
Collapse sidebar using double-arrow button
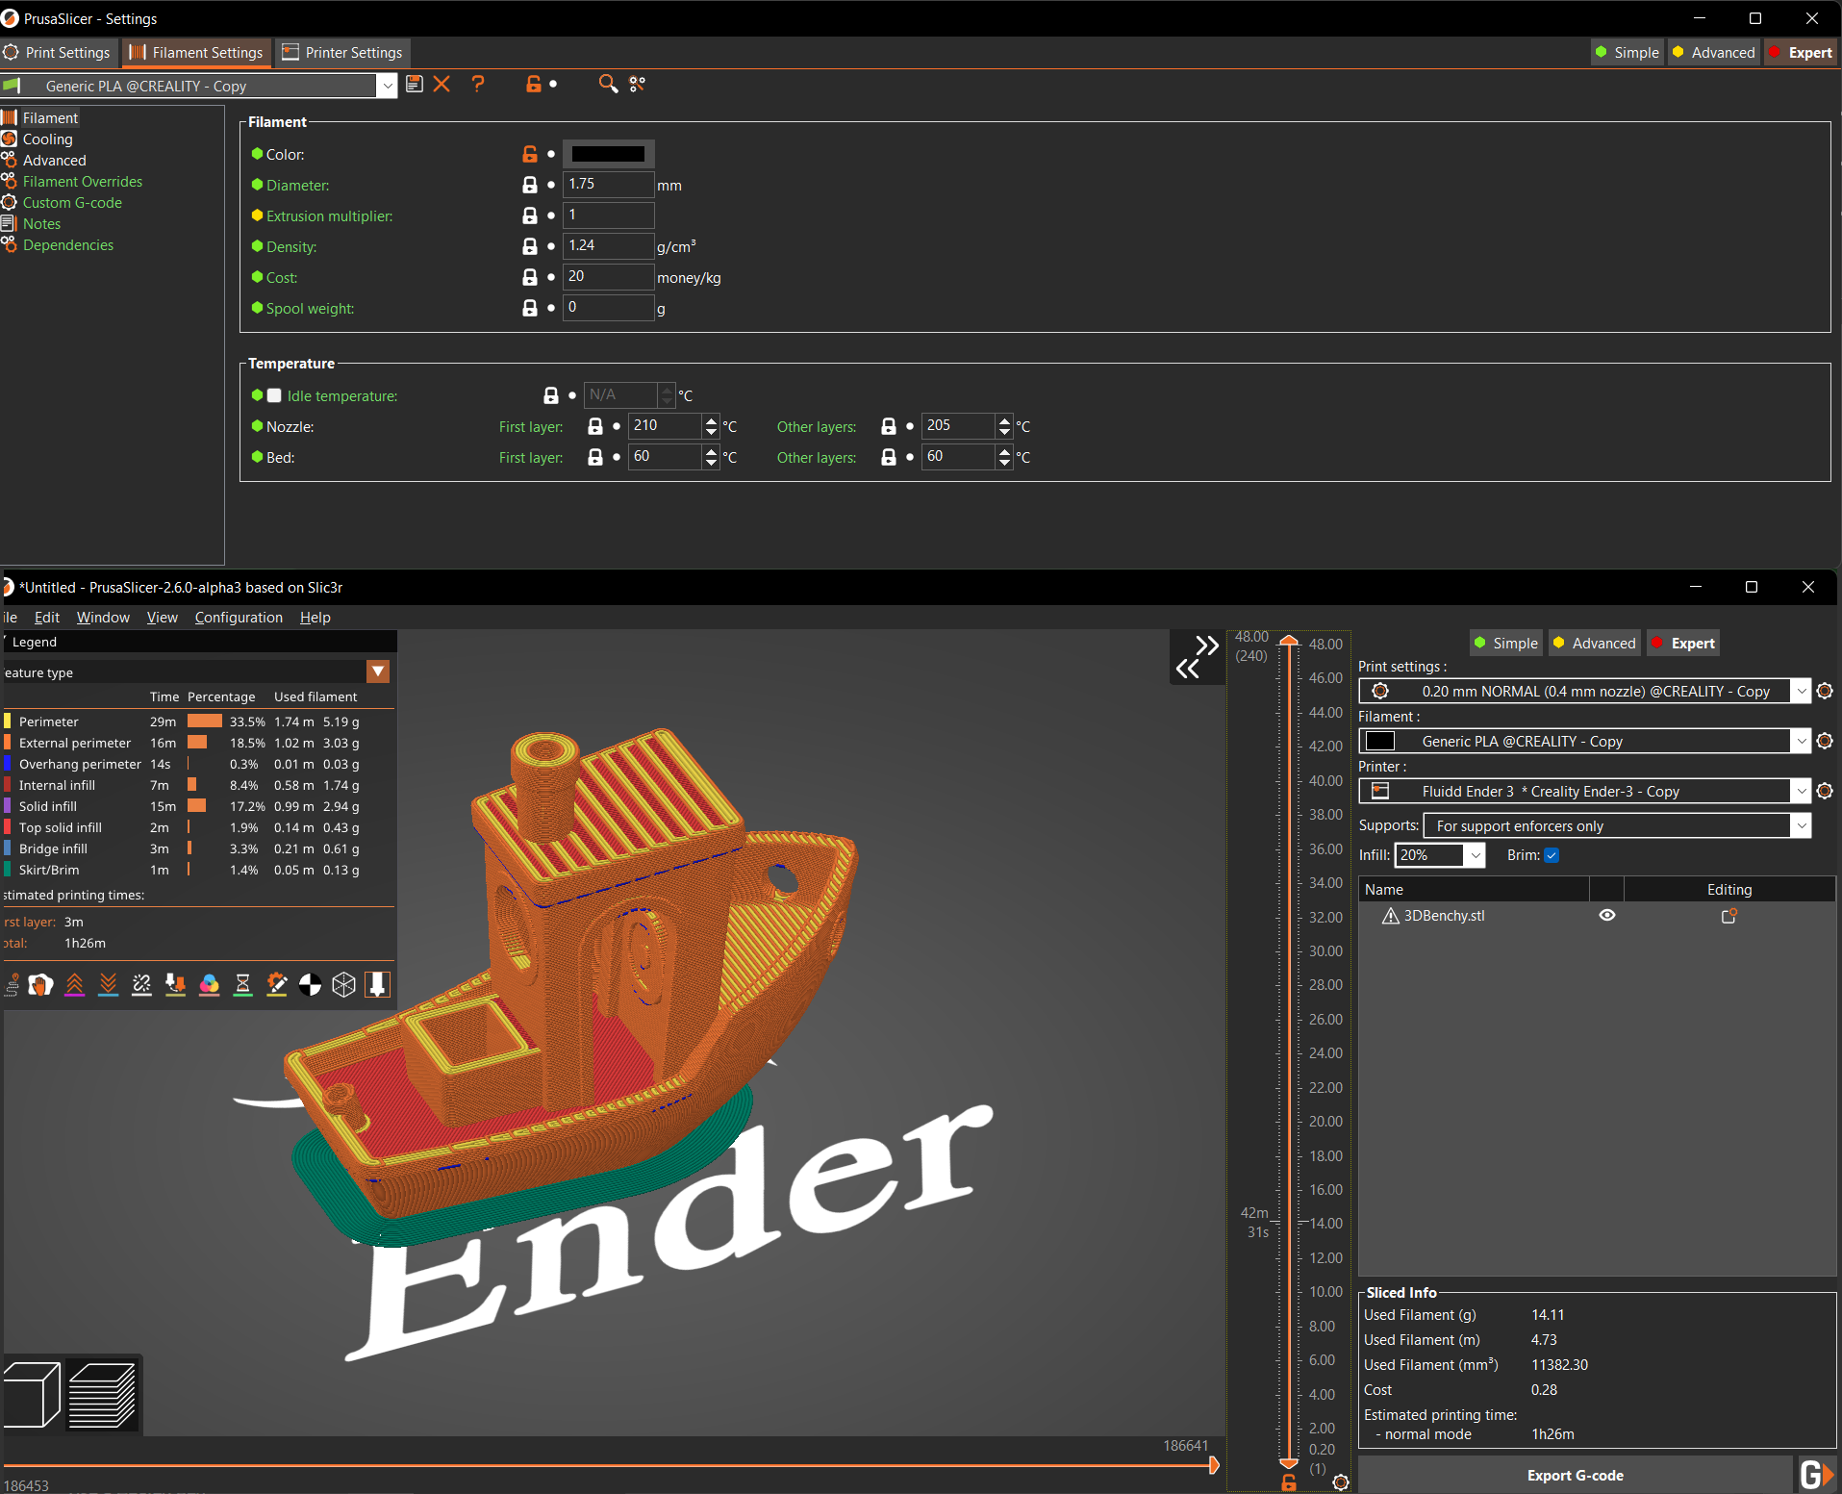[1198, 657]
